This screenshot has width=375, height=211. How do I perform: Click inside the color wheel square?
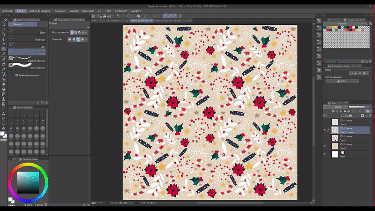(x=28, y=182)
